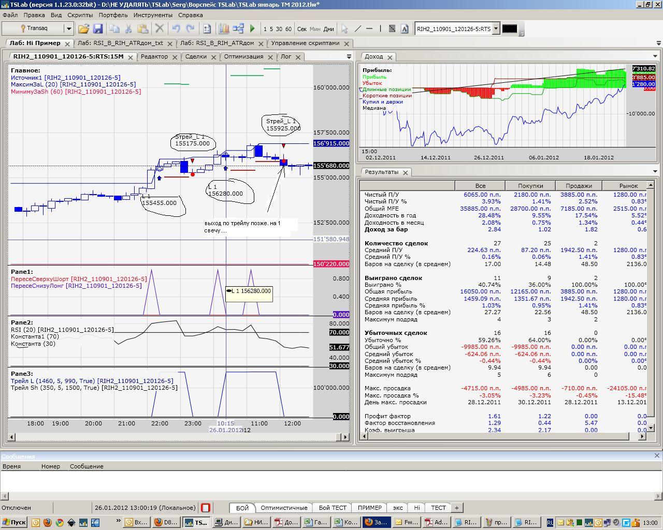This screenshot has width=663, height=530.
Task: Click the Undo arrow icon in toolbar
Action: coord(176,29)
